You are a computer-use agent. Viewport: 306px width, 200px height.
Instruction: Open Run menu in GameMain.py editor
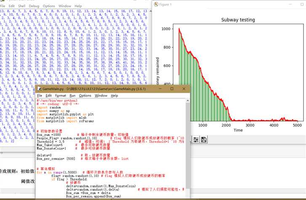pyautogui.click(x=72, y=96)
